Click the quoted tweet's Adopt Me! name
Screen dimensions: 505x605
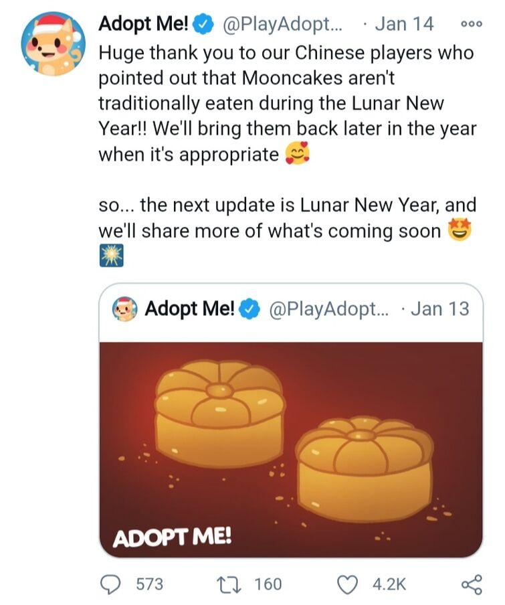click(x=189, y=309)
